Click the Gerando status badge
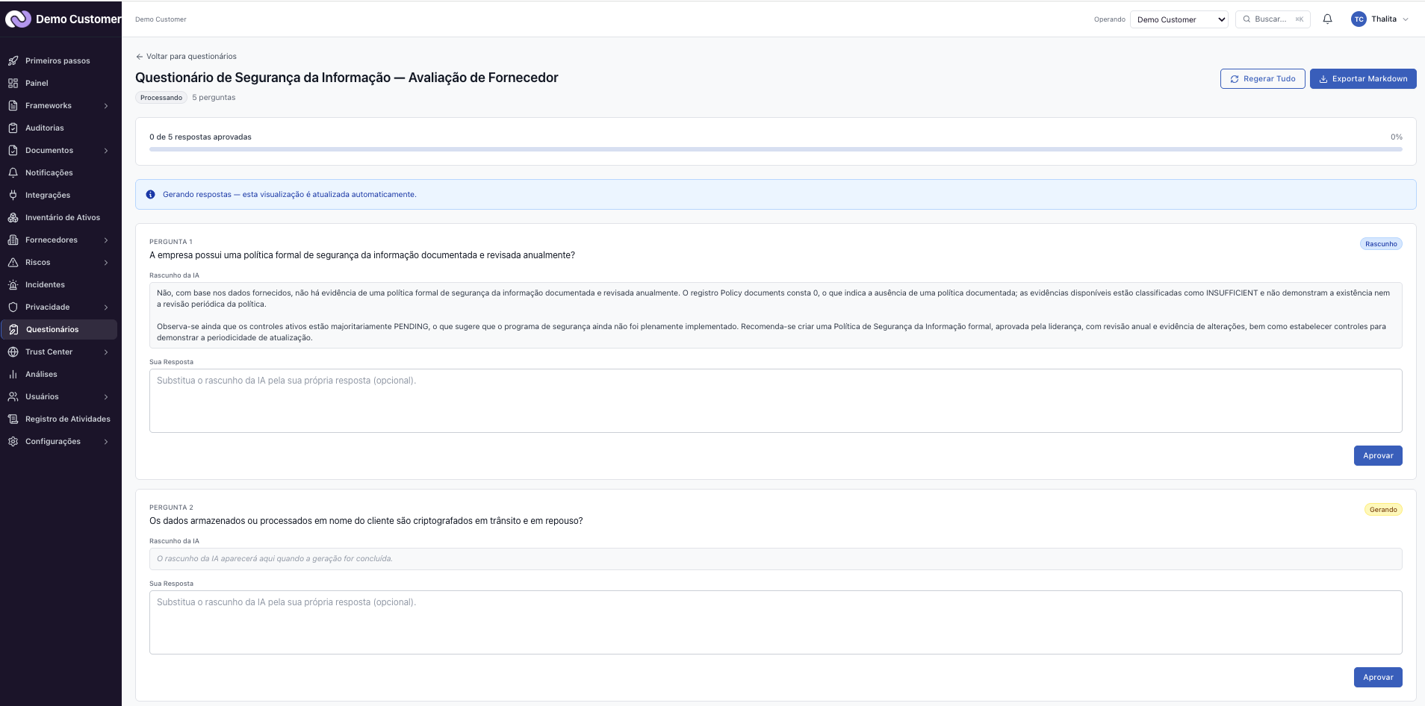1425x706 pixels. coord(1383,510)
